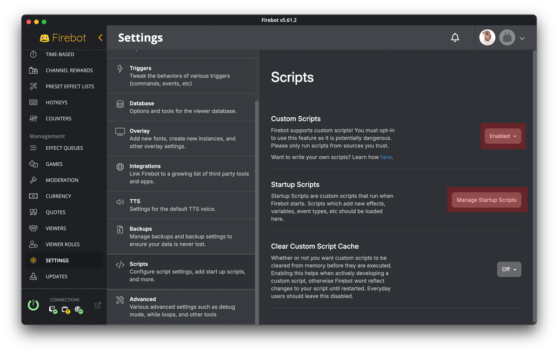Open the Custom Scripts Enabled dropdown
558x353 pixels.
coord(502,136)
